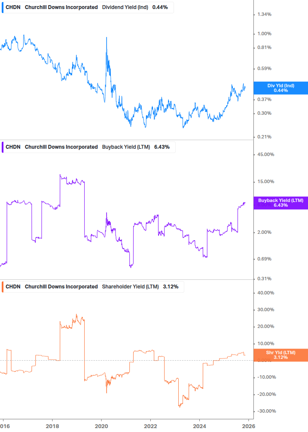Click the 0.69% buyback yield axis label
The image size is (308, 432).
coord(264,259)
